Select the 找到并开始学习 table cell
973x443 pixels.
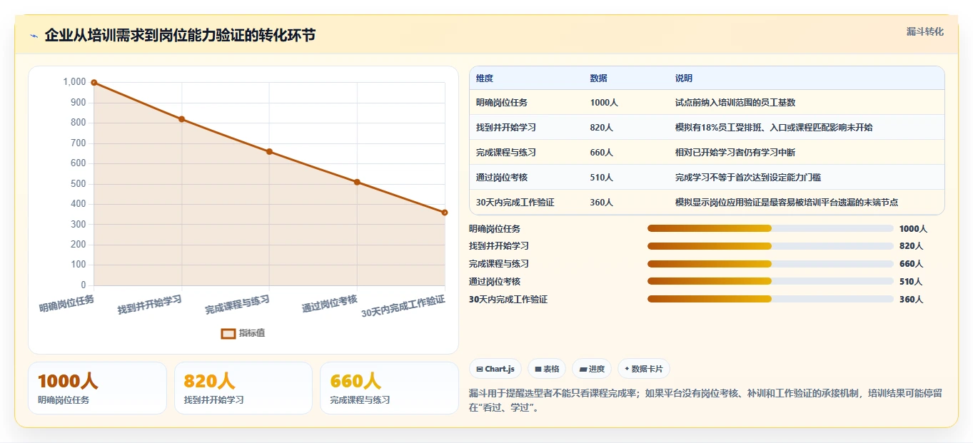click(506, 128)
